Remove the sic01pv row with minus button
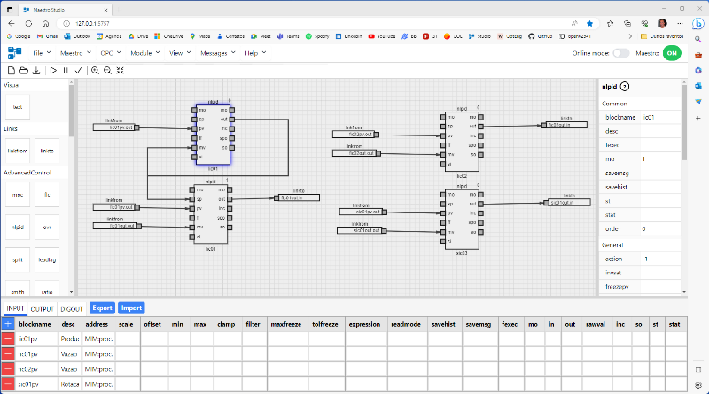 [8, 384]
